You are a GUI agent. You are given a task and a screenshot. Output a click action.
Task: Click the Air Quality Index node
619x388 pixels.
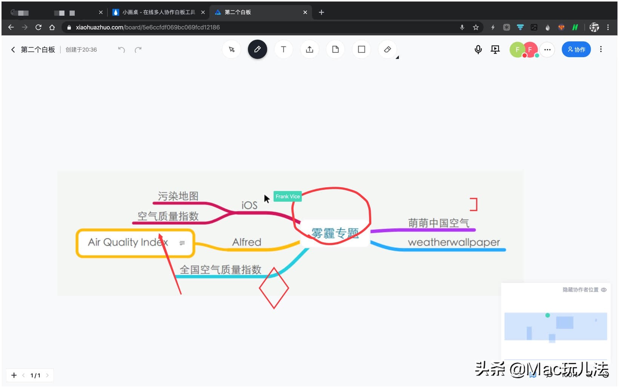135,243
